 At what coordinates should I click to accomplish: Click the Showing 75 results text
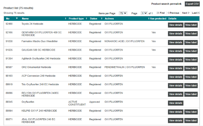[14, 13]
